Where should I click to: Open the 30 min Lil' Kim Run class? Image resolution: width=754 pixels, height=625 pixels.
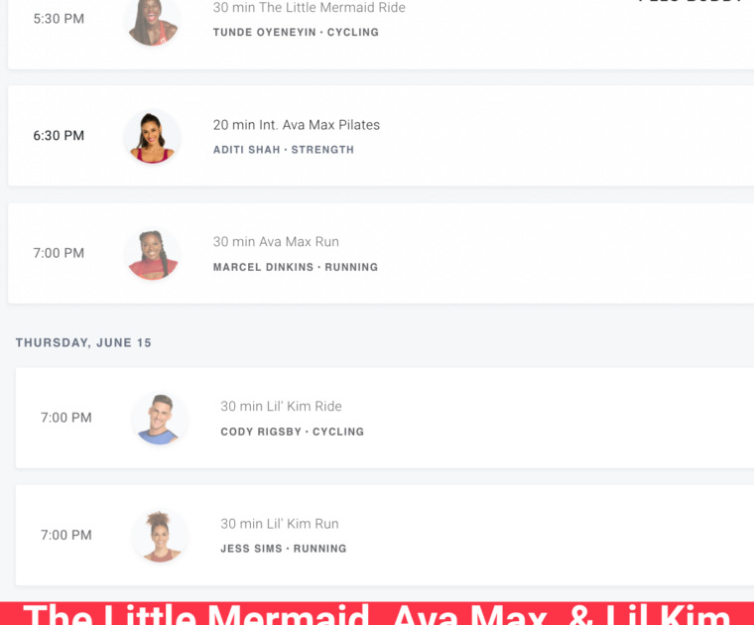click(280, 524)
